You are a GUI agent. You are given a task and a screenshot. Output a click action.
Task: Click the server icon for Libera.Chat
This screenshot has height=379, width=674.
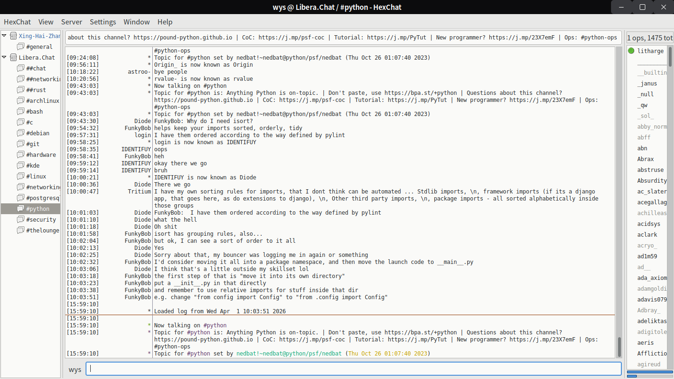click(13, 58)
